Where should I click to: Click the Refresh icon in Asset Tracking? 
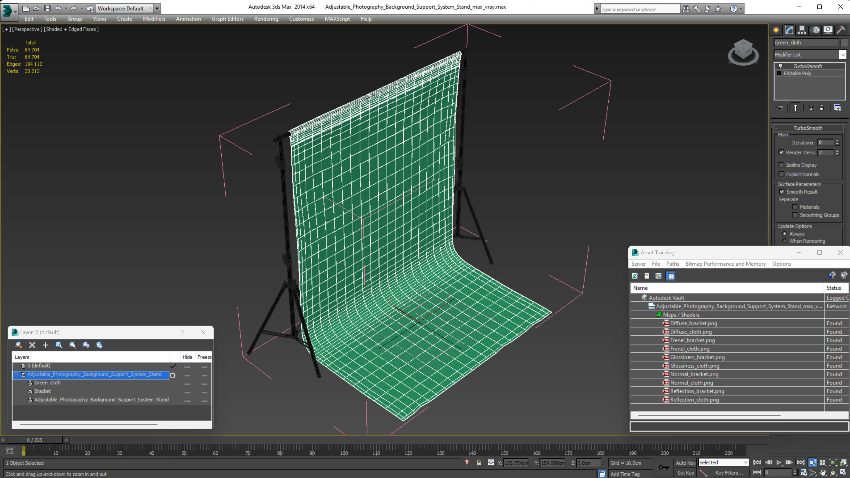coord(635,276)
